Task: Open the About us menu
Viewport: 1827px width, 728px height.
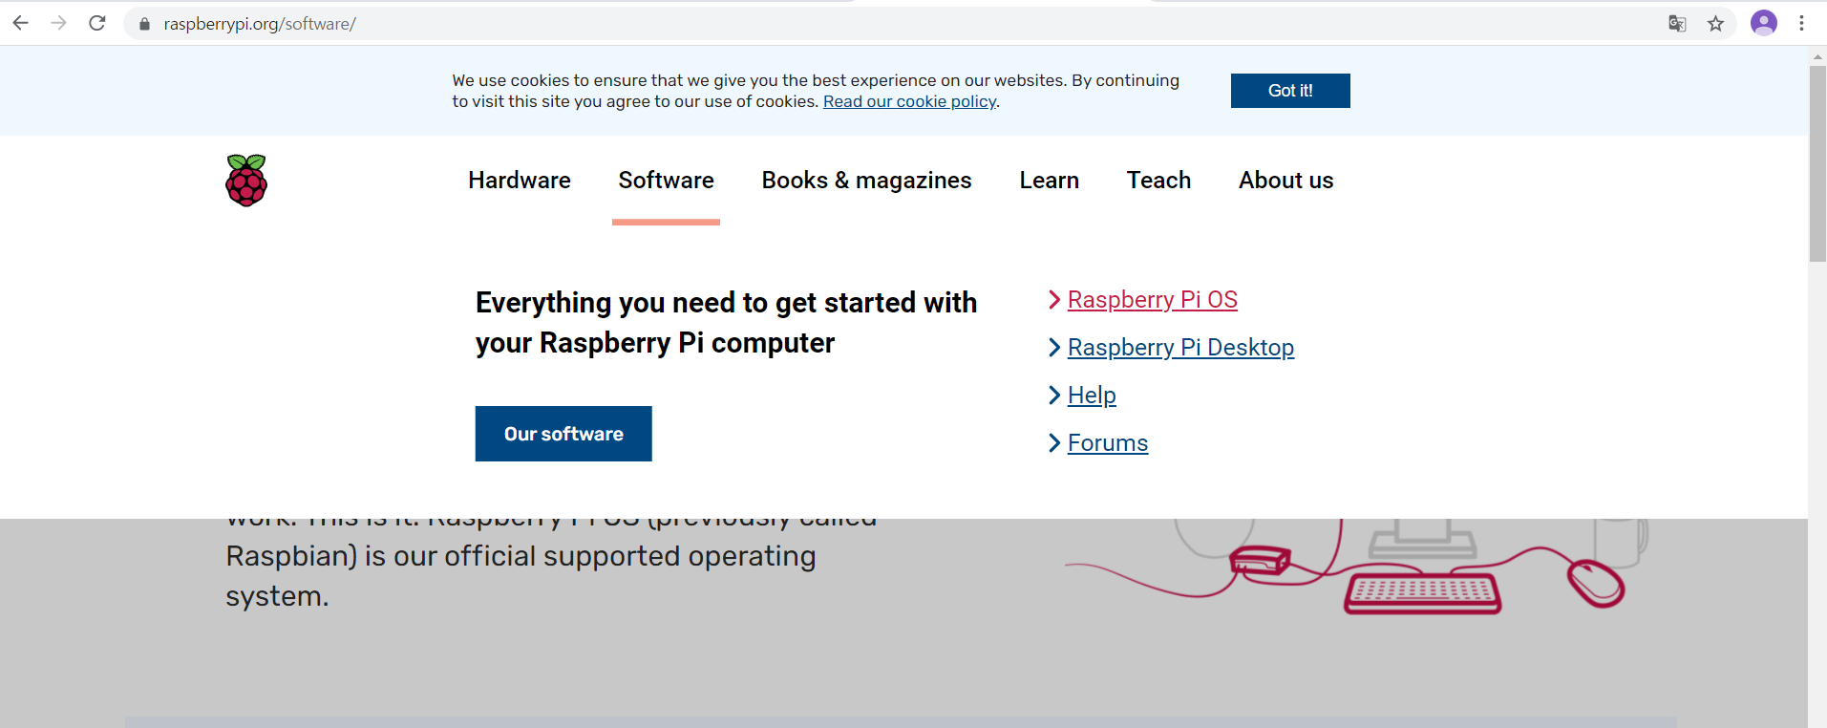Action: (x=1285, y=180)
